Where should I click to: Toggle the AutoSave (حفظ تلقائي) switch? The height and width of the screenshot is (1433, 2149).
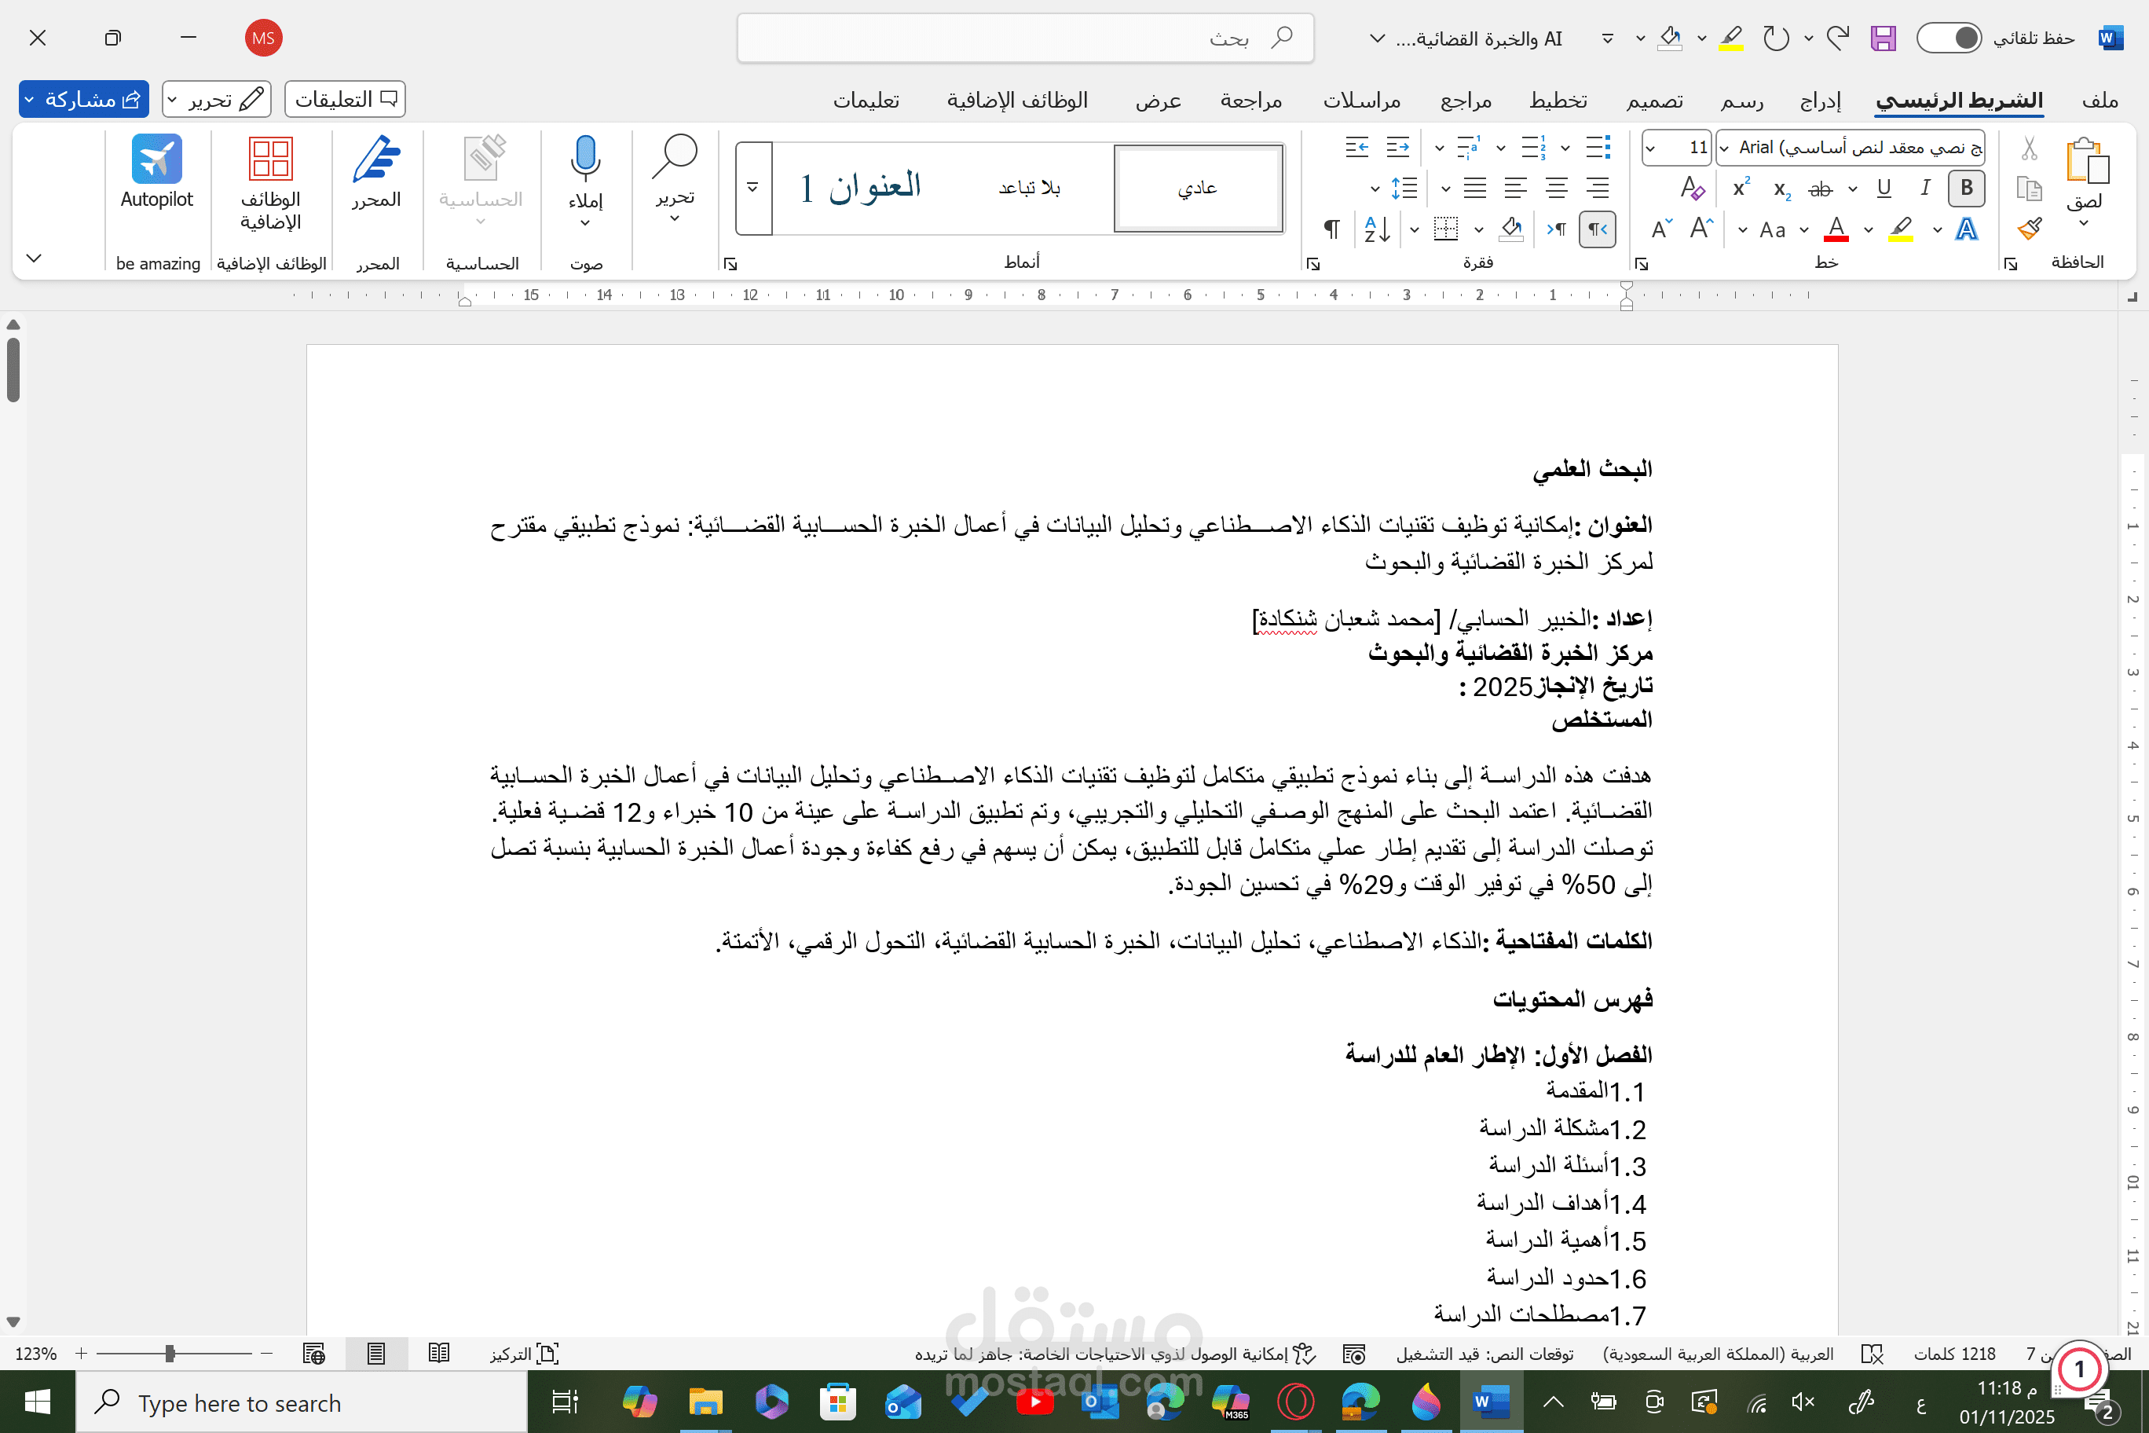(x=1949, y=38)
